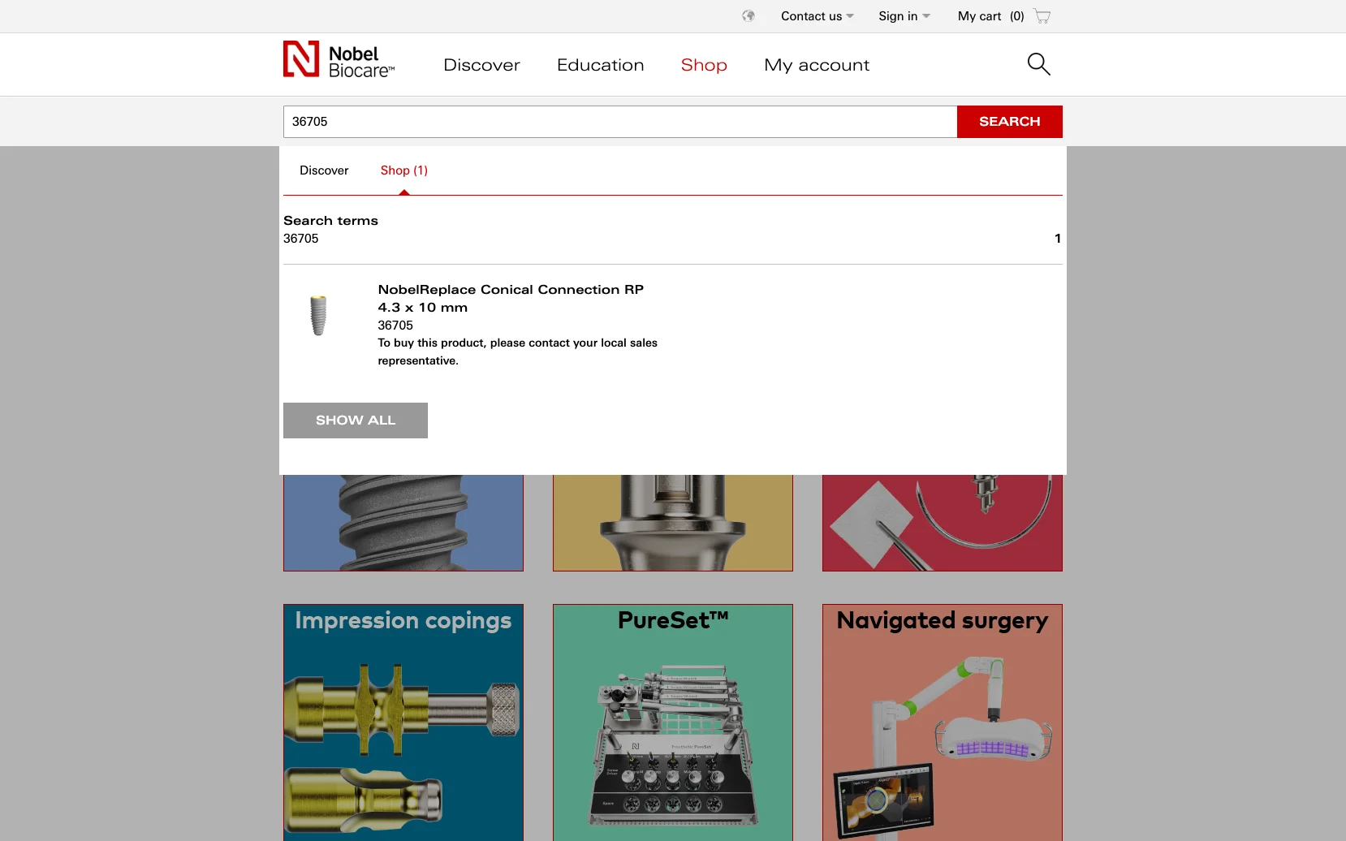Open the Impression copings category tile
1346x841 pixels.
403,722
